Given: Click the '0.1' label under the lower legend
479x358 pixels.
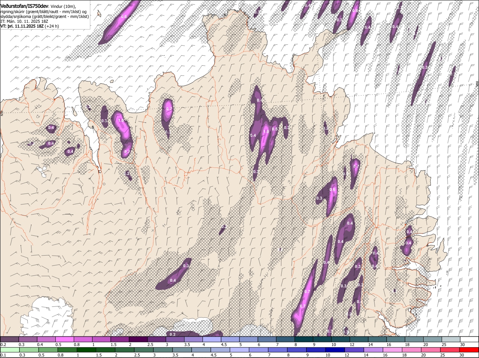Looking at the screenshot, I should (x=3, y=355).
